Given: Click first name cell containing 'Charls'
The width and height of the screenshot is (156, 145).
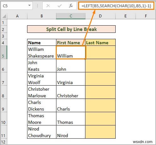Looking at the screenshot, I should pyautogui.click(x=71, y=106).
